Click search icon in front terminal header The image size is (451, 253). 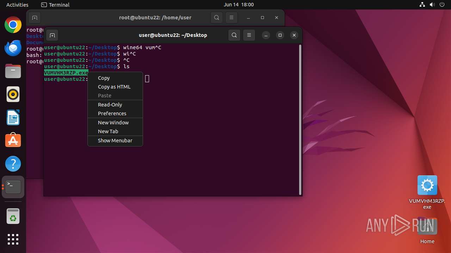[234, 35]
